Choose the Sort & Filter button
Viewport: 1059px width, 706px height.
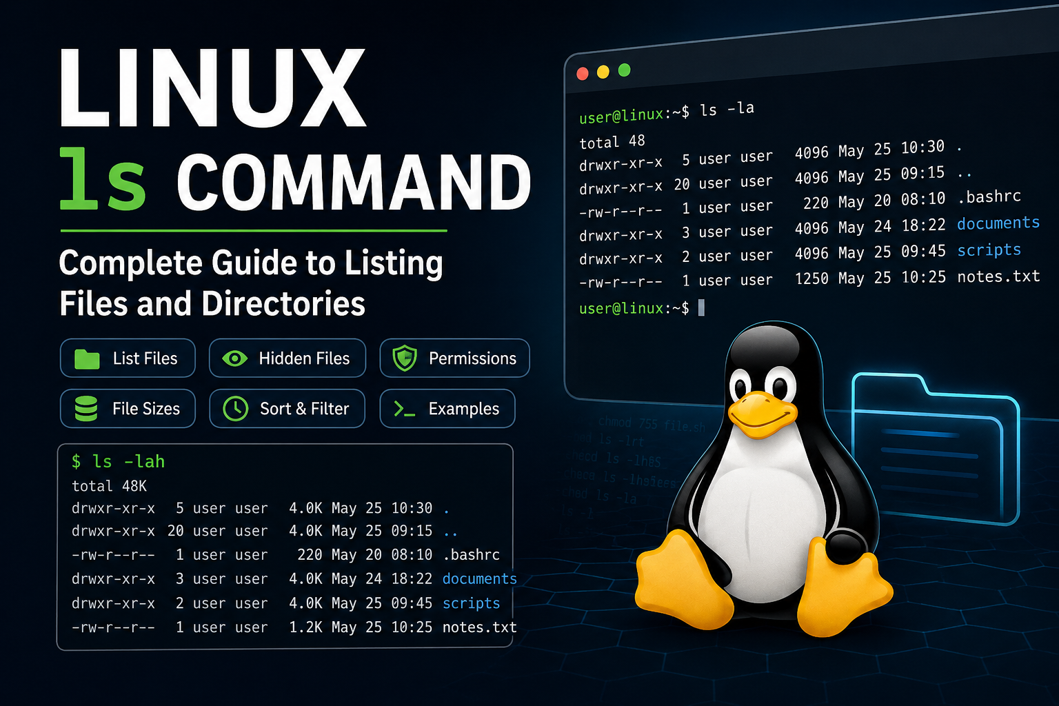288,409
